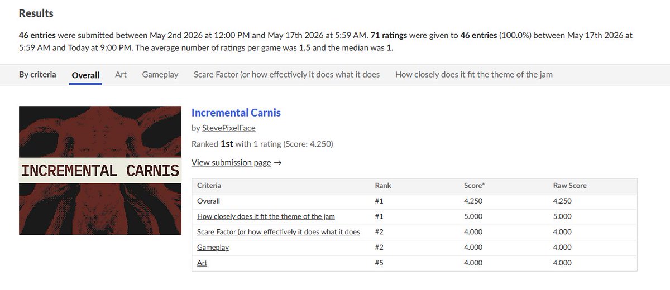Click the #2 rank for Gameplay
The width and height of the screenshot is (670, 290).
(380, 248)
